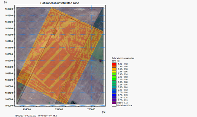Select the white Undefined Value swatch
This screenshot has height=117, width=197.
click(114, 105)
